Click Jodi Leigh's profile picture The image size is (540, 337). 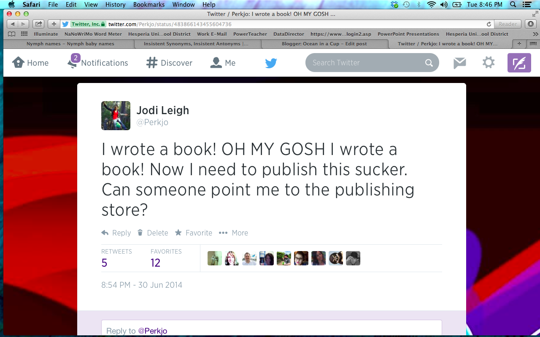point(116,115)
